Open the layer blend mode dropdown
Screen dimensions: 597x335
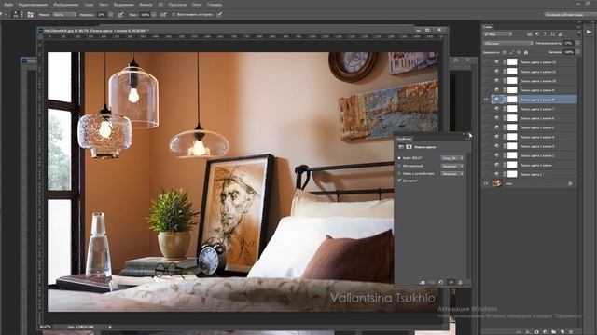[507, 44]
